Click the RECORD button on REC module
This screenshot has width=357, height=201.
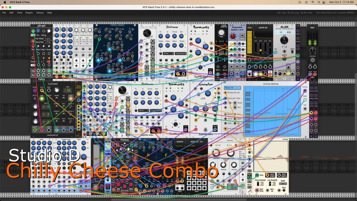pos(313,60)
